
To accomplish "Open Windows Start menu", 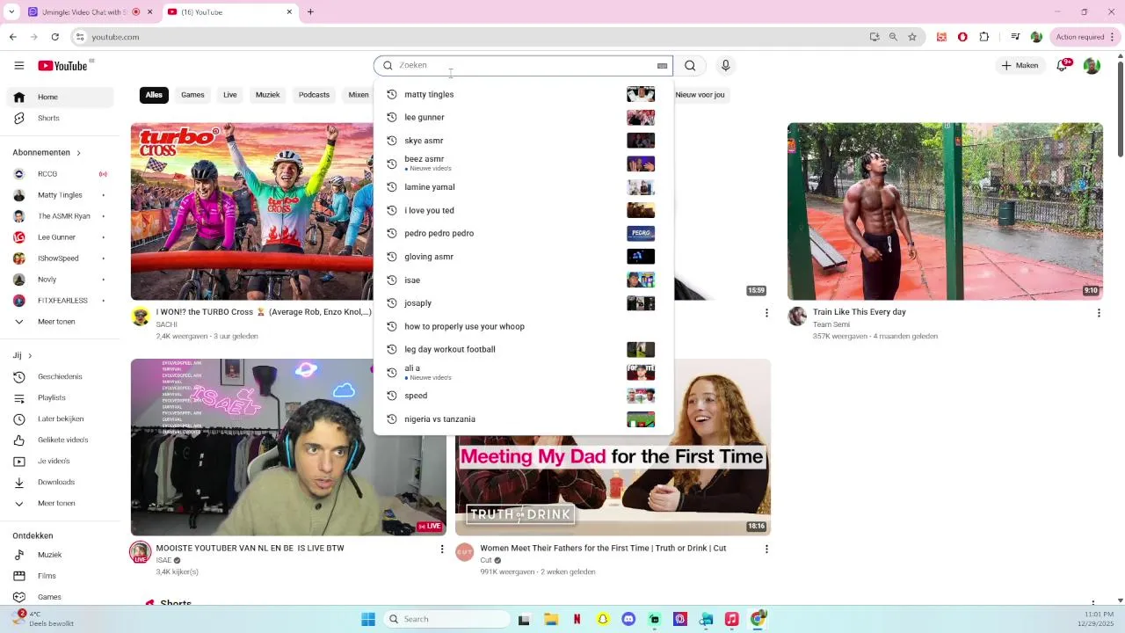I will (x=368, y=619).
